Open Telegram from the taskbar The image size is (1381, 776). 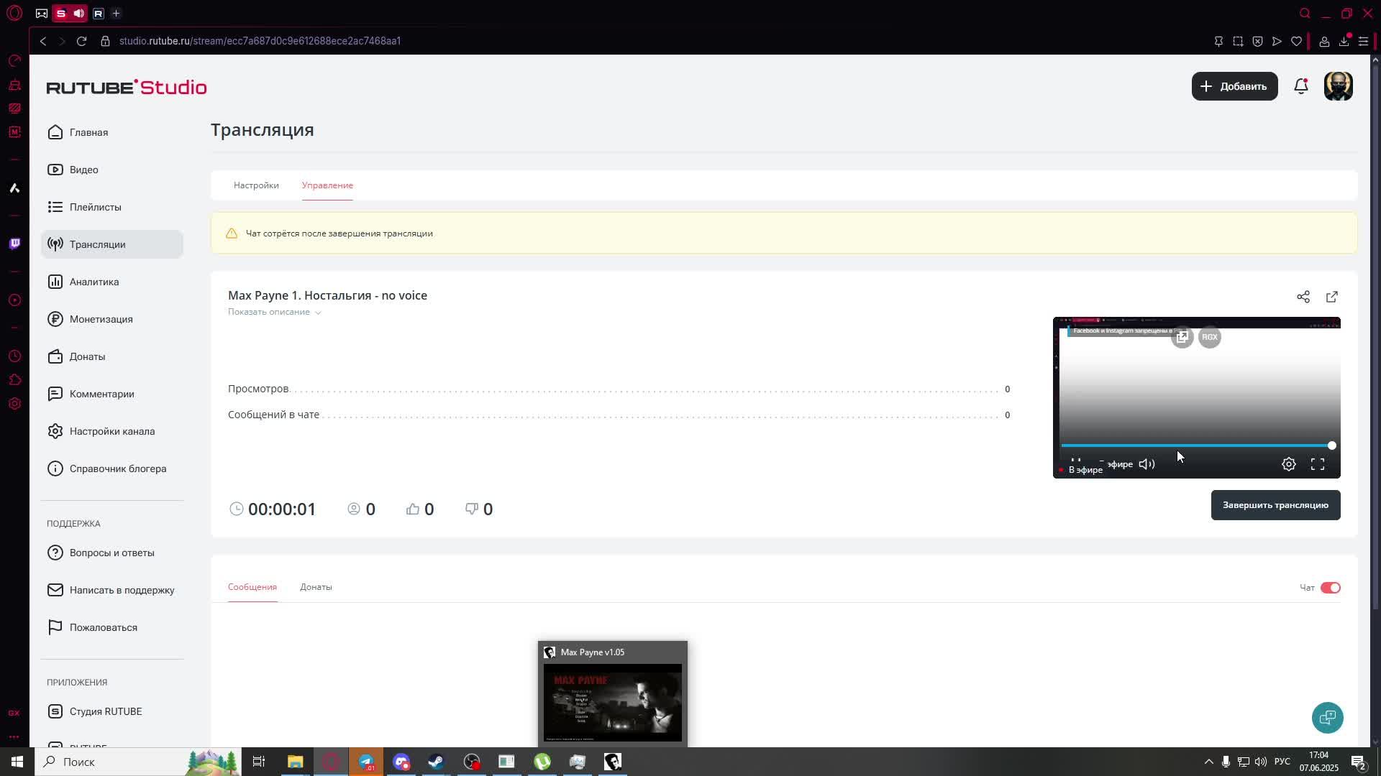tap(366, 762)
